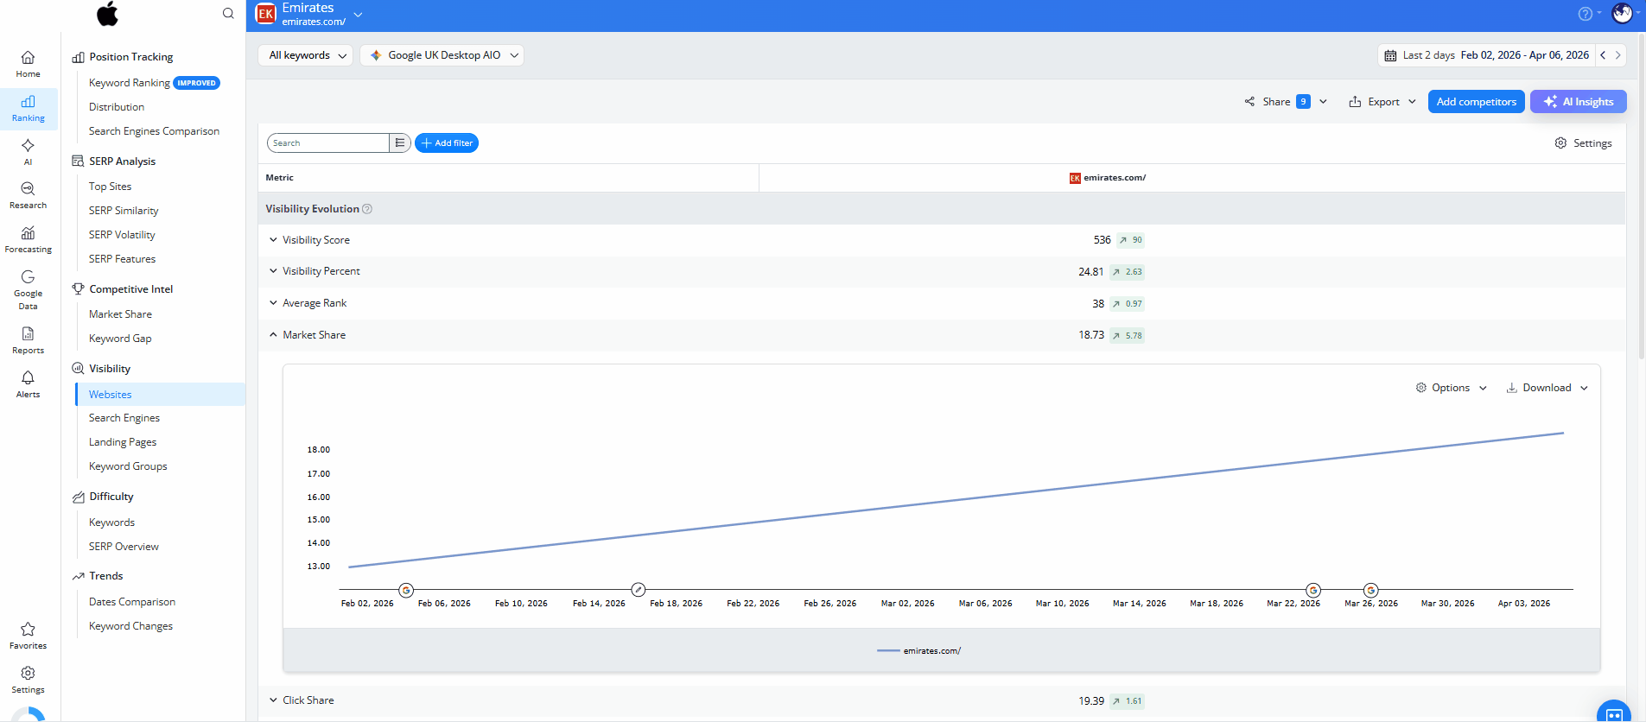This screenshot has height=722, width=1646.
Task: Open the help question mark icon
Action: point(1585,14)
